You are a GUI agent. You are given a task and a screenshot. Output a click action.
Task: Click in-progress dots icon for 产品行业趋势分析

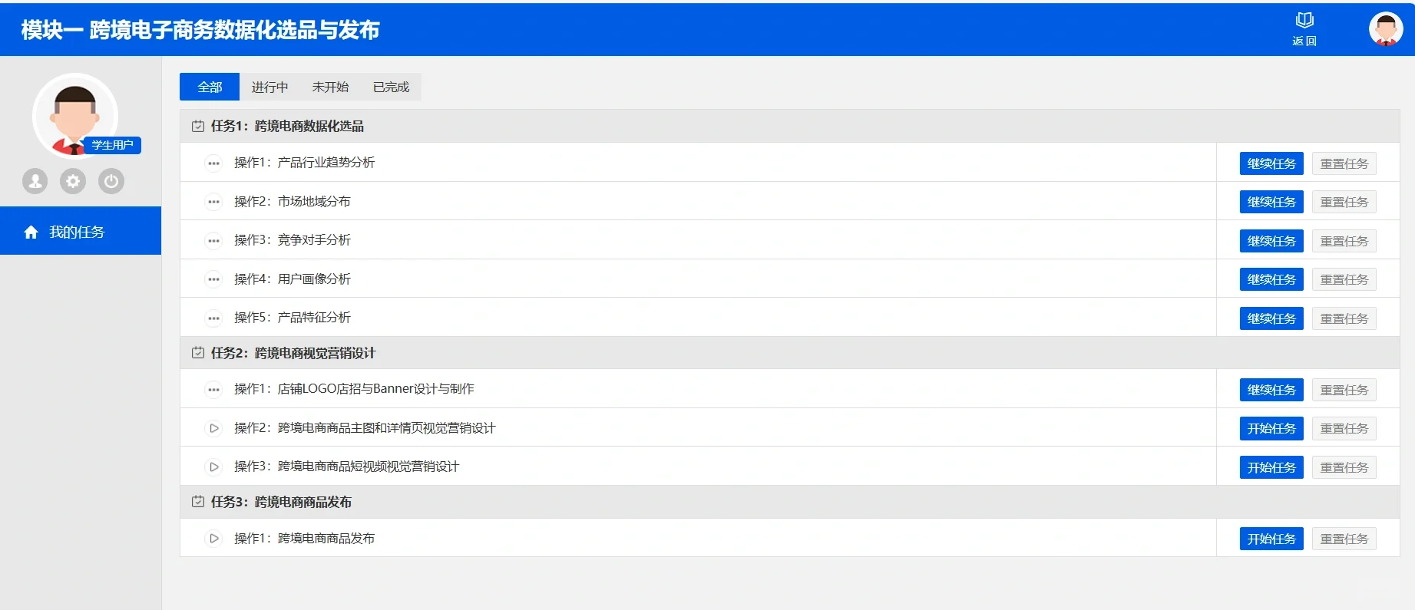click(x=213, y=163)
